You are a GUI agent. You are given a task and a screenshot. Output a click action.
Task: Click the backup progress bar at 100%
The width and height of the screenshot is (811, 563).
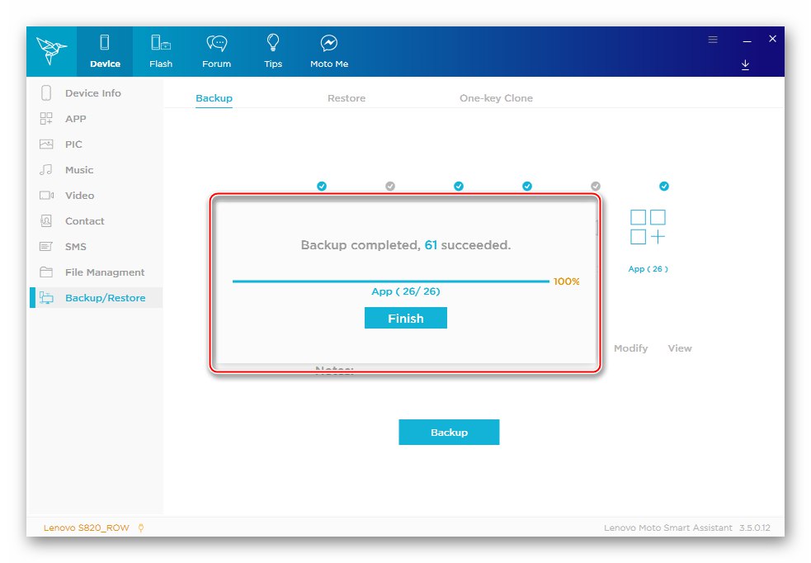[390, 281]
